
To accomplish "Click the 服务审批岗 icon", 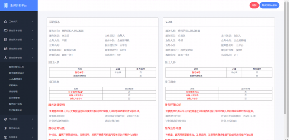I will point(5,128).
